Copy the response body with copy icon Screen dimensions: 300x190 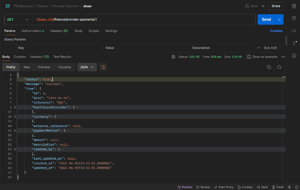click(269, 67)
